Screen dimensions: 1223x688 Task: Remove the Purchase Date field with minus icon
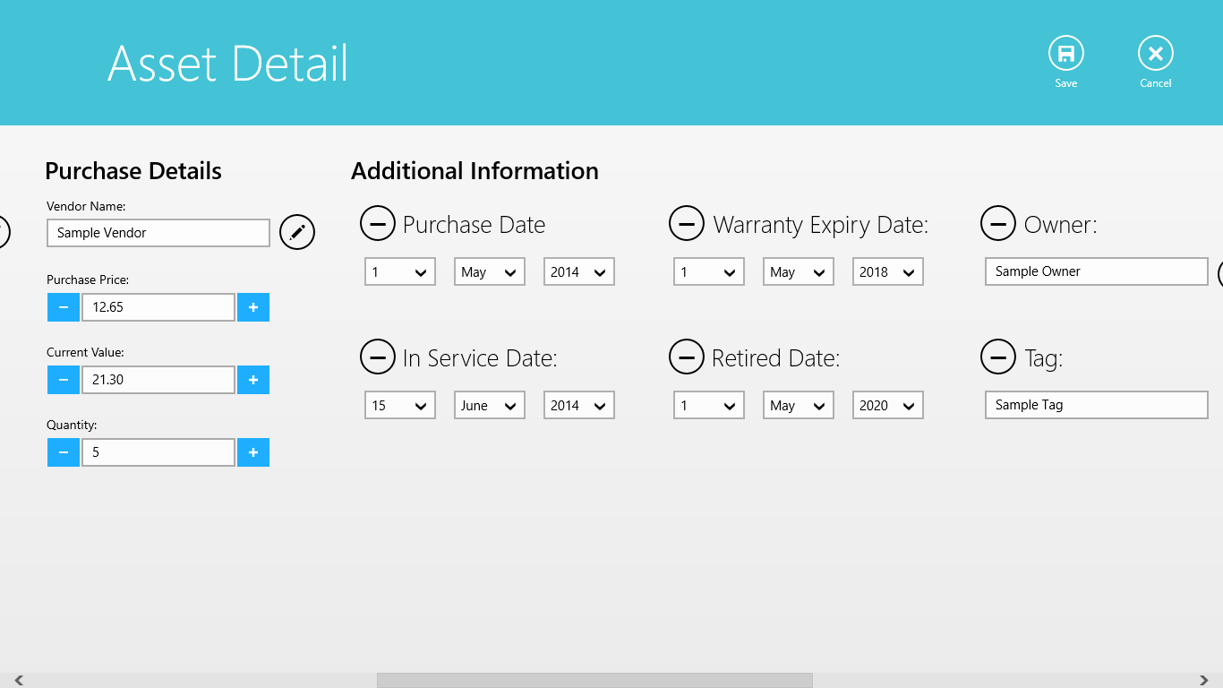(378, 223)
